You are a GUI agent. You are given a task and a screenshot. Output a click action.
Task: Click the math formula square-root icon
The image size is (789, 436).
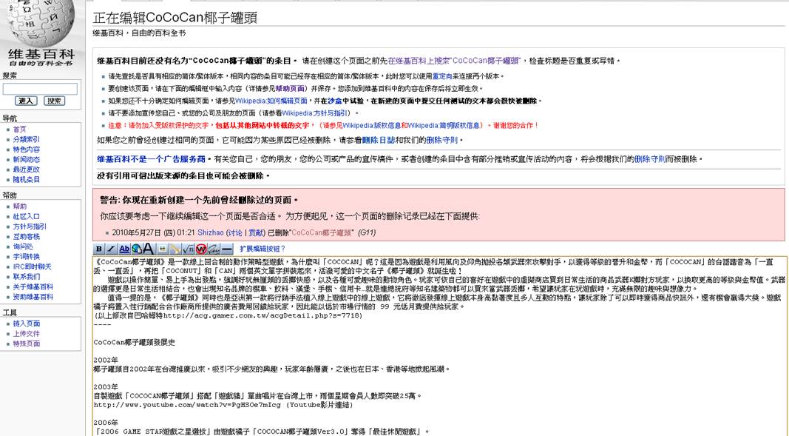coord(187,249)
